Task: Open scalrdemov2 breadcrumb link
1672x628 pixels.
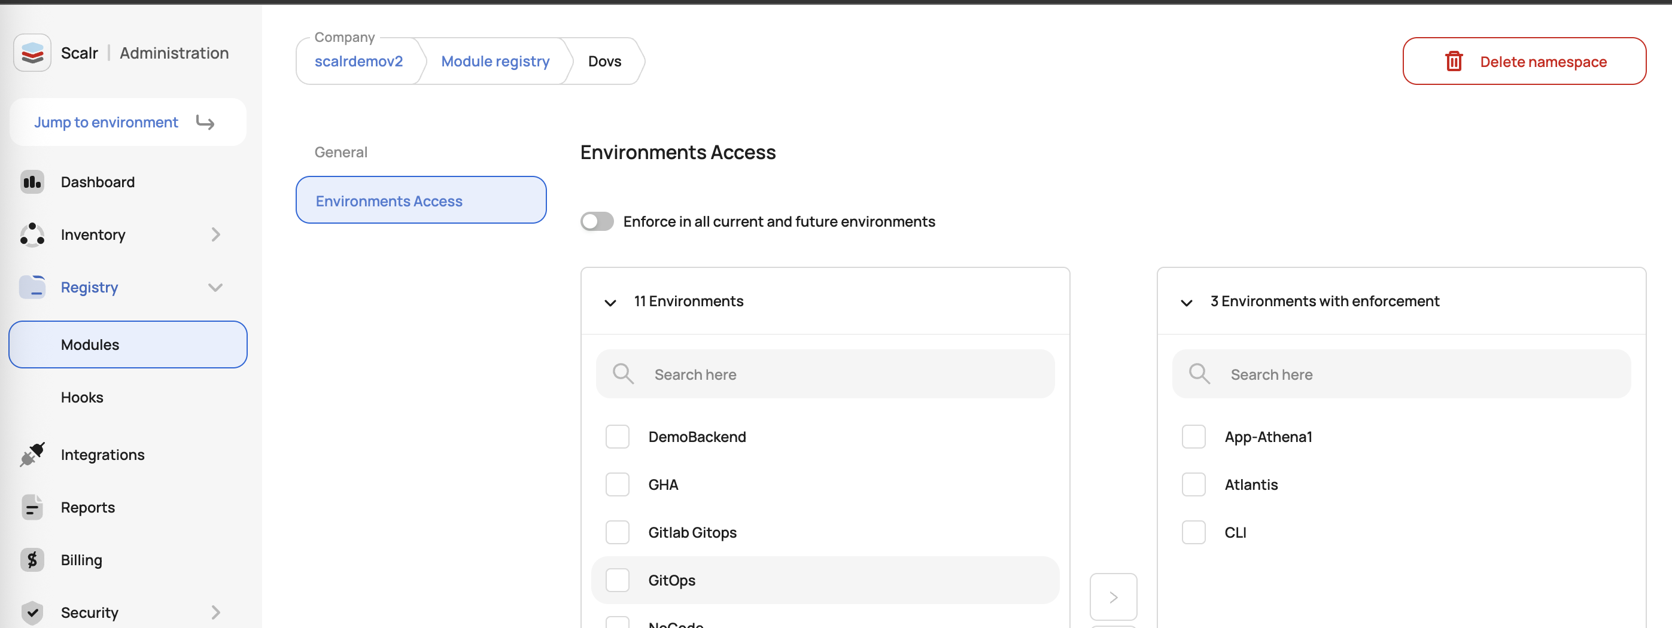Action: click(358, 61)
